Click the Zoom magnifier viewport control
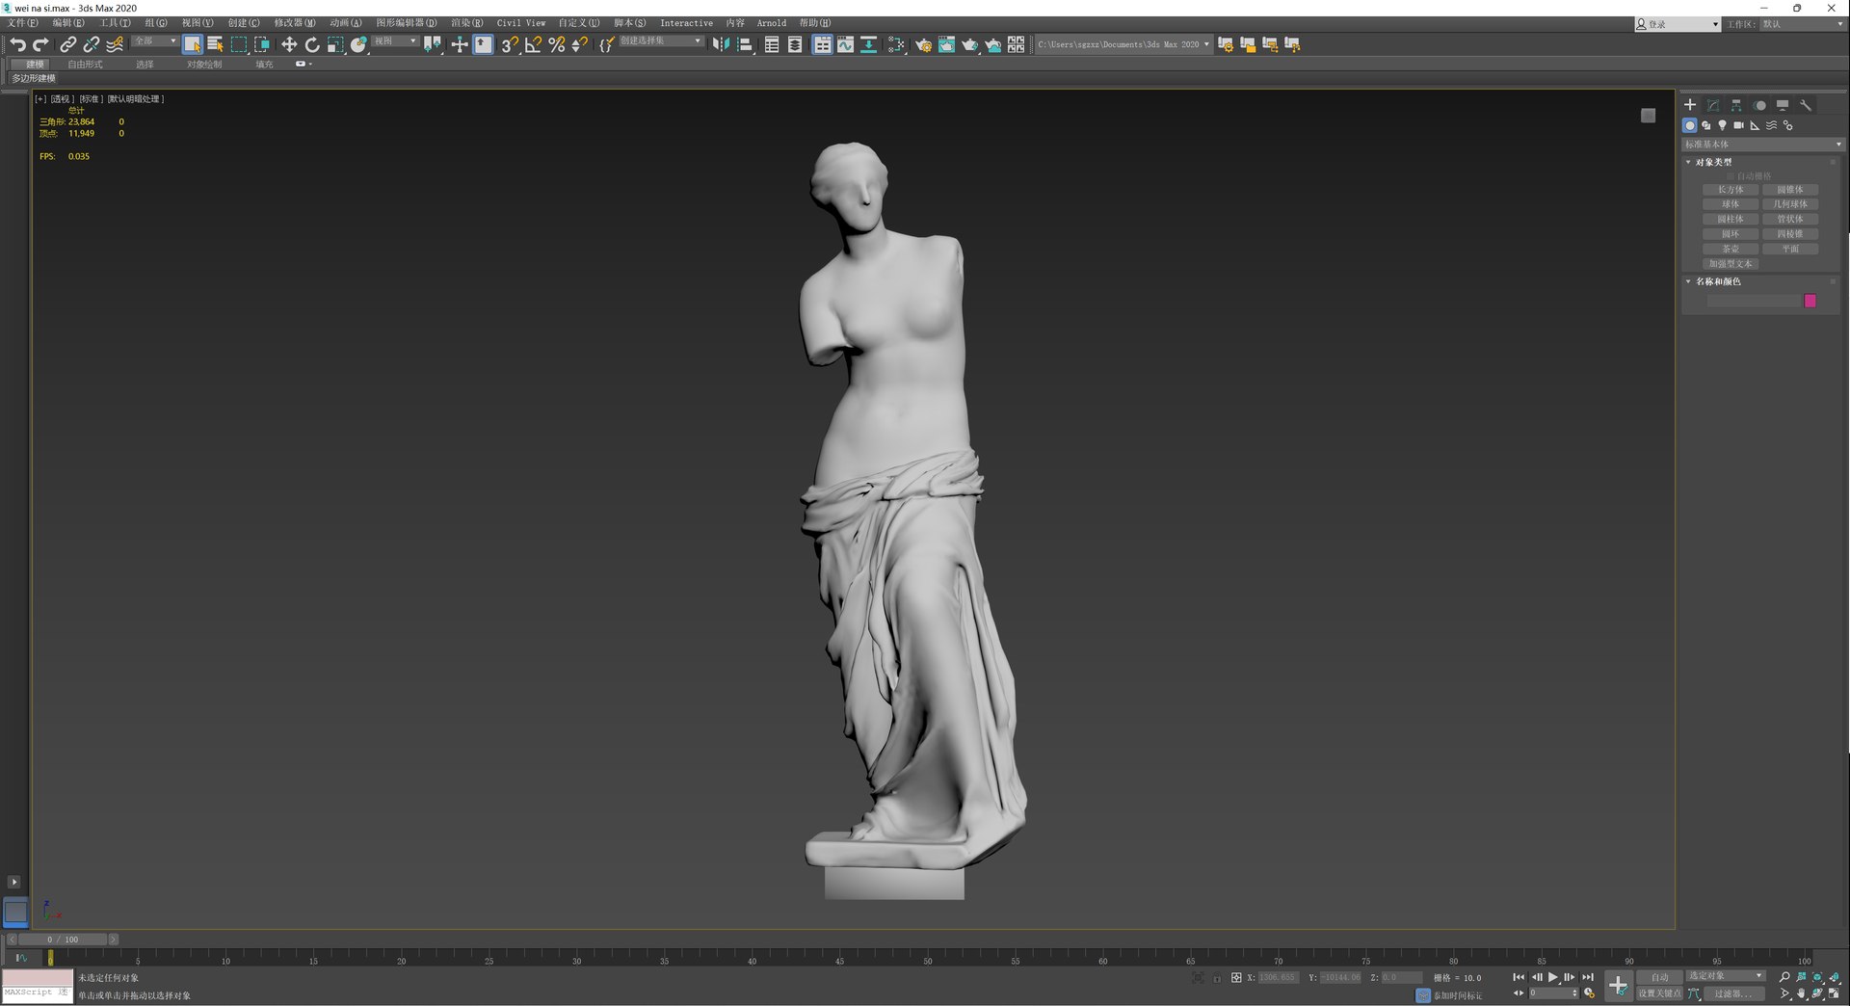This screenshot has height=1006, width=1850. click(x=1784, y=977)
